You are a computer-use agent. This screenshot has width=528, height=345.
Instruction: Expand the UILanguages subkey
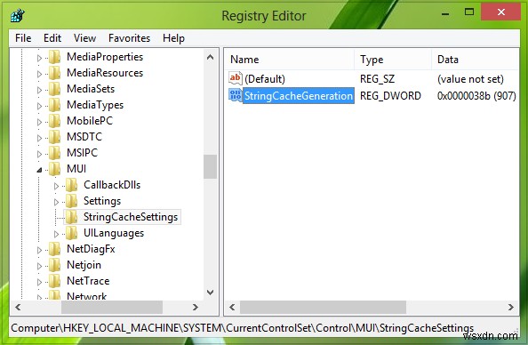coord(56,234)
